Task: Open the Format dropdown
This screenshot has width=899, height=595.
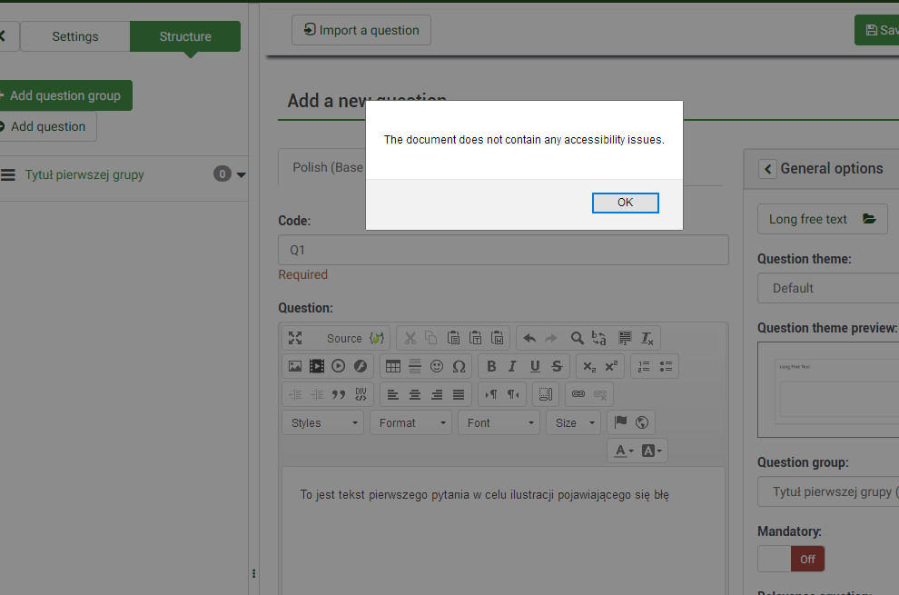Action: tap(411, 423)
